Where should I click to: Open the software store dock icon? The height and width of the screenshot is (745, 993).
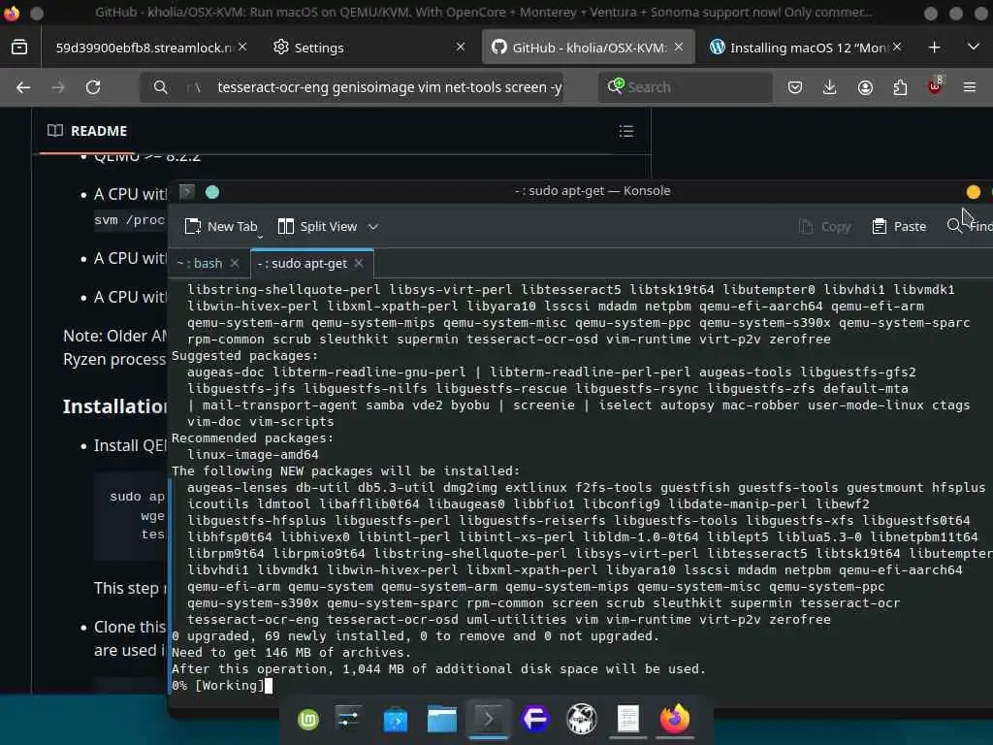tap(396, 720)
